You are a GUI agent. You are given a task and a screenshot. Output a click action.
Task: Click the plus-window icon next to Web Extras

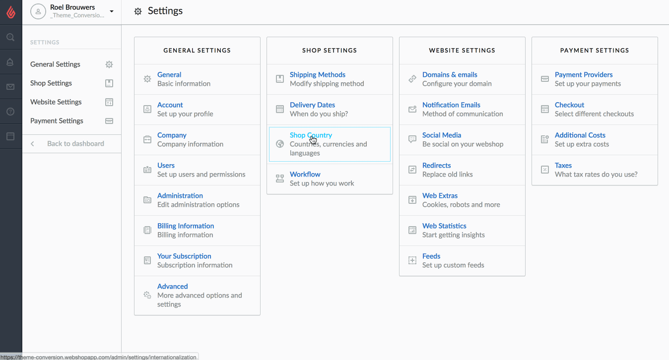point(412,200)
